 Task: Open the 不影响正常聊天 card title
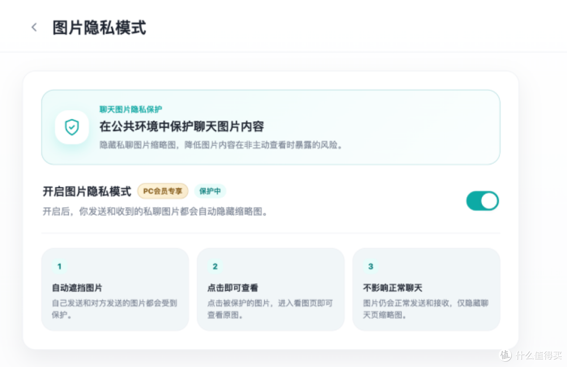click(393, 288)
